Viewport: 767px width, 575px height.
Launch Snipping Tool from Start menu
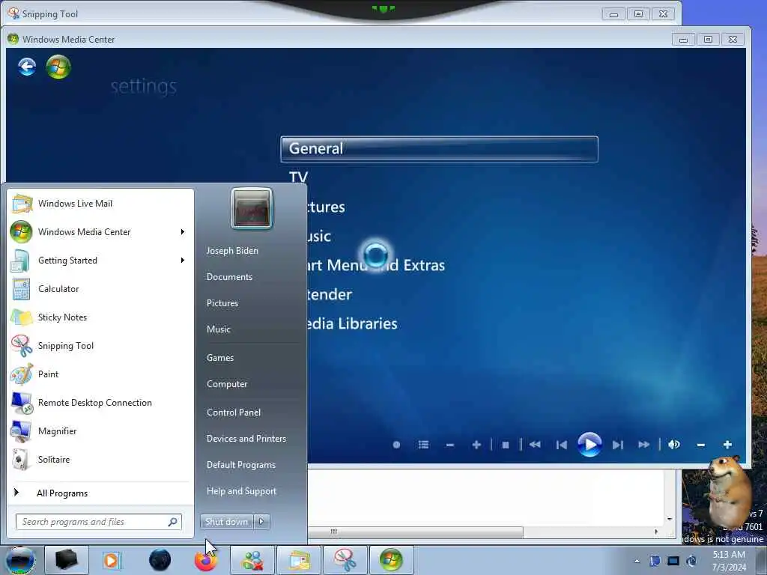(x=101, y=346)
